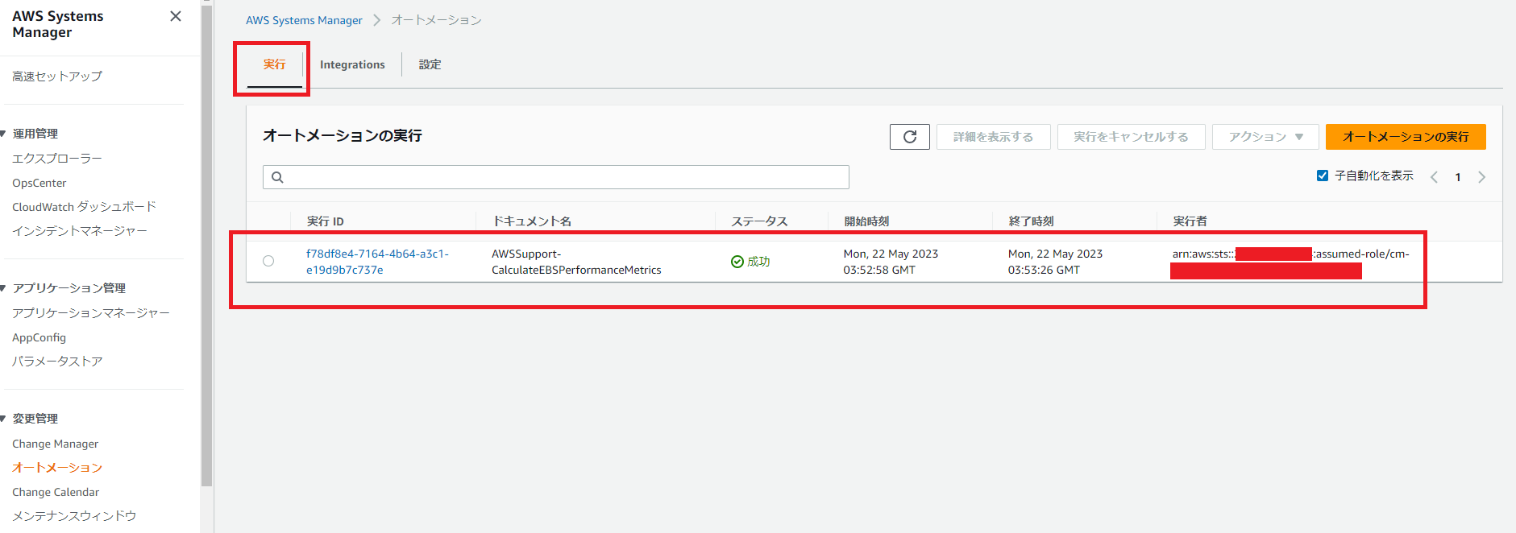Click the ステータス column header
This screenshot has height=533, width=1516.
coord(759,221)
